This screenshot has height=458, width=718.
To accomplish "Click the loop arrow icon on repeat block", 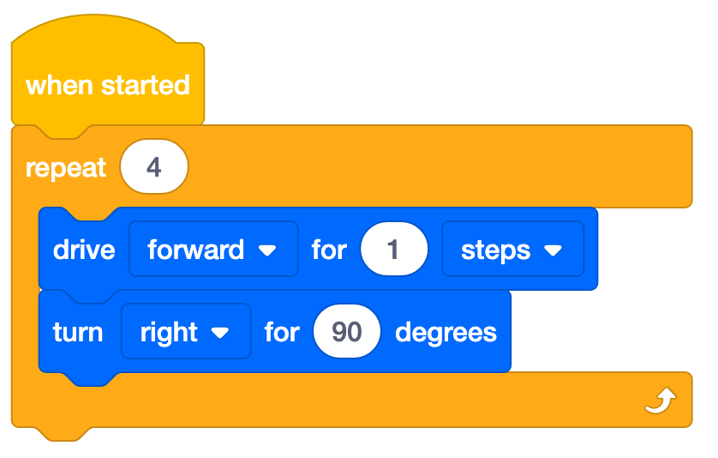I will 661,400.
